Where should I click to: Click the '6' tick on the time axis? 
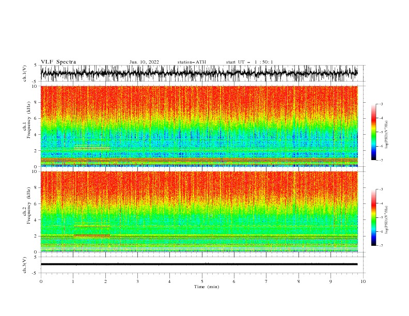[x=234, y=281]
